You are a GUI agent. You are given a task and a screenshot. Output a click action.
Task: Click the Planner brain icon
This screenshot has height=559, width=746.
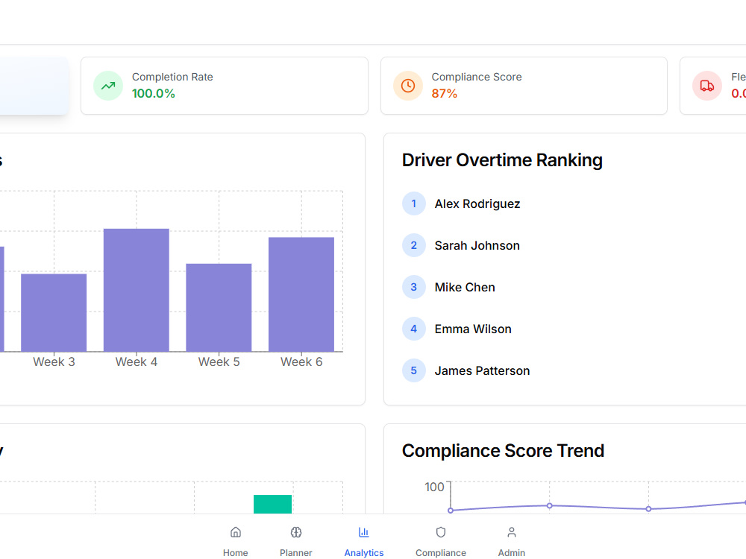click(x=296, y=532)
